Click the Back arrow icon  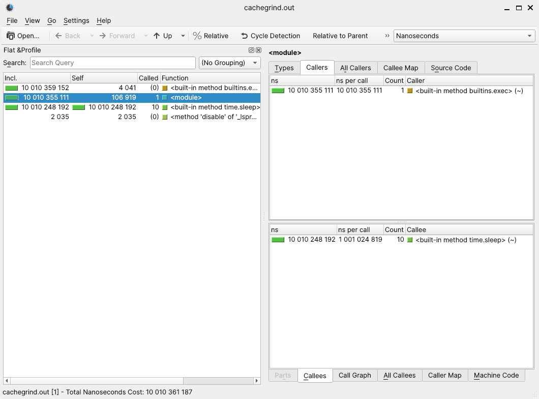[58, 36]
